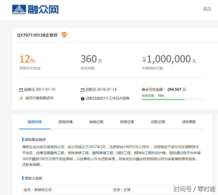The height and width of the screenshot is (195, 218).
Task: Click calendar icon next to 还款日
Action: point(83,90)
